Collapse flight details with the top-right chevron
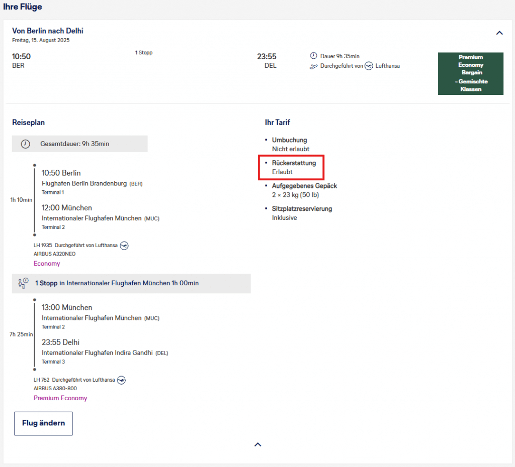This screenshot has height=467, width=515. (x=499, y=33)
